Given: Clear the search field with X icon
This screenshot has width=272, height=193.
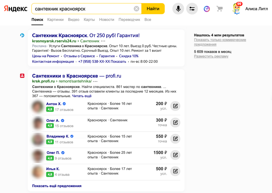Looking at the screenshot, I should pyautogui.click(x=136, y=9).
